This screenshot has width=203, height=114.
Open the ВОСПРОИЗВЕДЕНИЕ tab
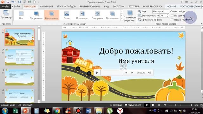point(191,6)
